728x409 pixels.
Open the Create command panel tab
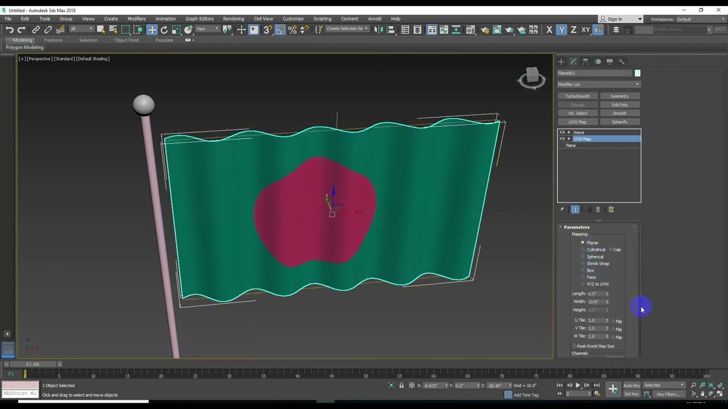pyautogui.click(x=561, y=61)
